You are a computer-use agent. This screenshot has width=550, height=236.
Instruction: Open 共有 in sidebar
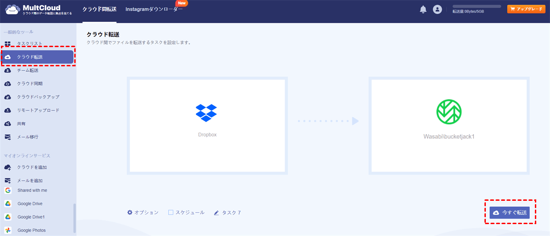(x=21, y=123)
